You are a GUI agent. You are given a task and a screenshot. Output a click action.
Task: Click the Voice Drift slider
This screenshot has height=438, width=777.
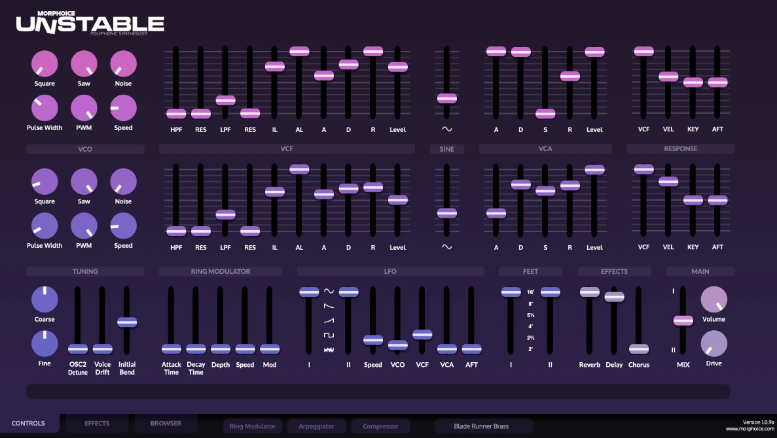102,349
